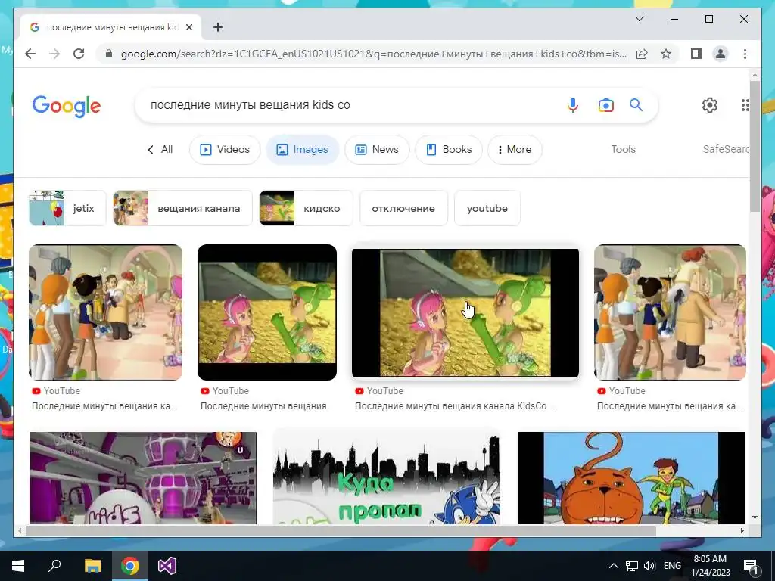Open Chrome's three-dot menu
Viewport: 775px width, 581px height.
click(x=745, y=54)
